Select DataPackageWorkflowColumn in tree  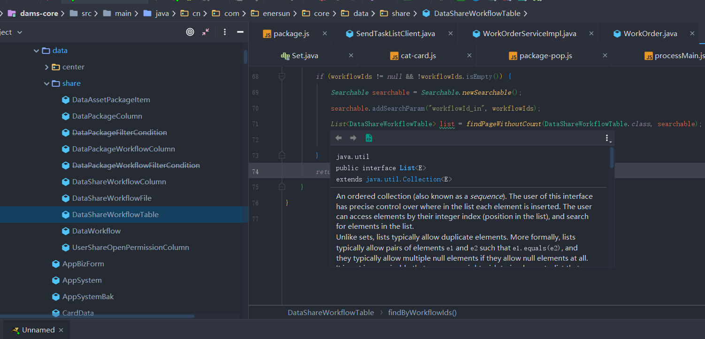pyautogui.click(x=123, y=149)
